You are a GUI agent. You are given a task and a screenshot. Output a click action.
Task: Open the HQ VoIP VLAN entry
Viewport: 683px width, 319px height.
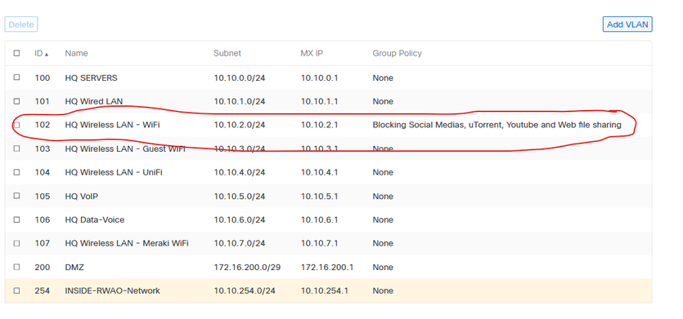(82, 197)
